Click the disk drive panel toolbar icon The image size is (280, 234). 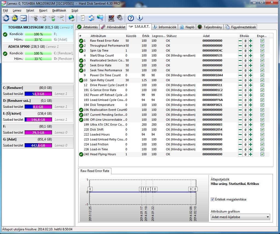pos(24,18)
